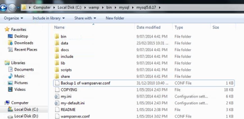This screenshot has height=119, width=244.
Task: Select Local Disk (C:) in navigation tree
Action: pos(26,109)
